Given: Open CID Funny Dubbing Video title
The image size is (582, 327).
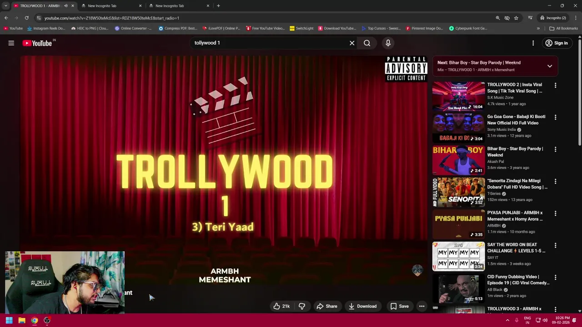Looking at the screenshot, I should click(518, 280).
